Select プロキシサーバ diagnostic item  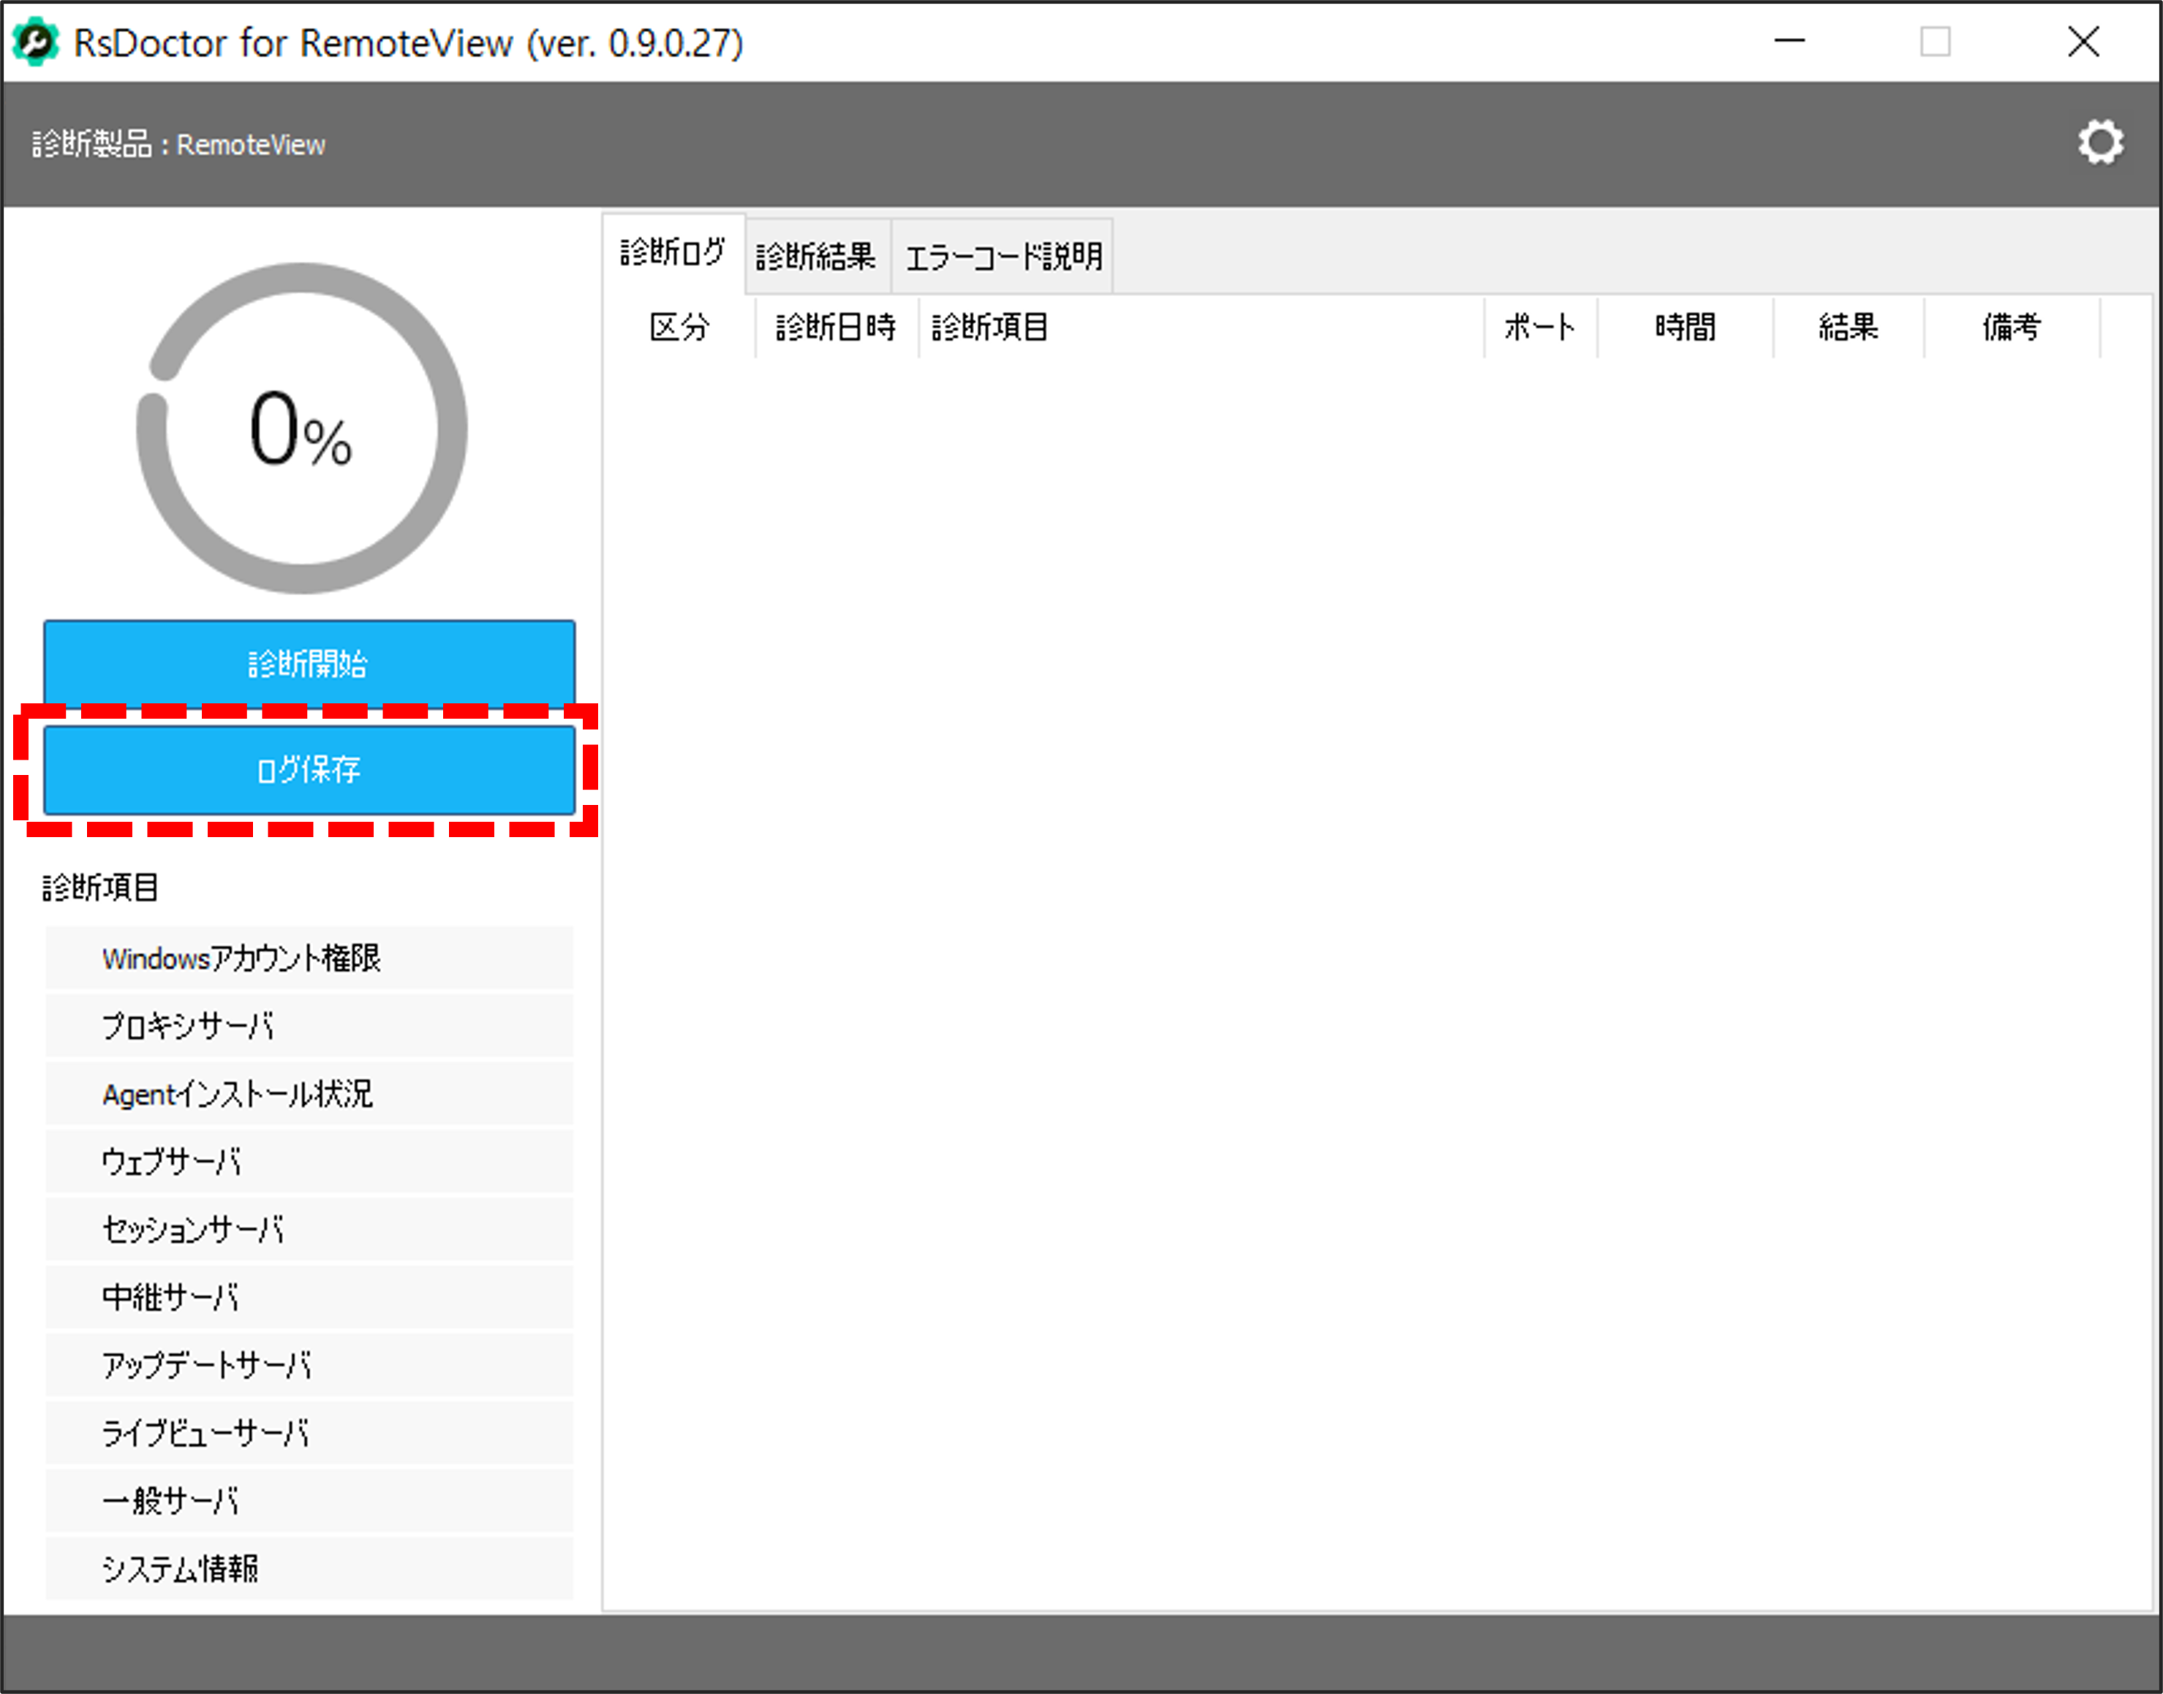pyautogui.click(x=309, y=1026)
